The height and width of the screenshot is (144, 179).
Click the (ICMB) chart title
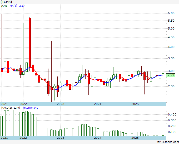[x=6, y=2]
